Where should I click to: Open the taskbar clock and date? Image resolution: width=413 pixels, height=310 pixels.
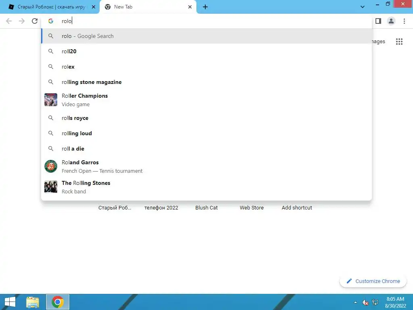point(395,302)
